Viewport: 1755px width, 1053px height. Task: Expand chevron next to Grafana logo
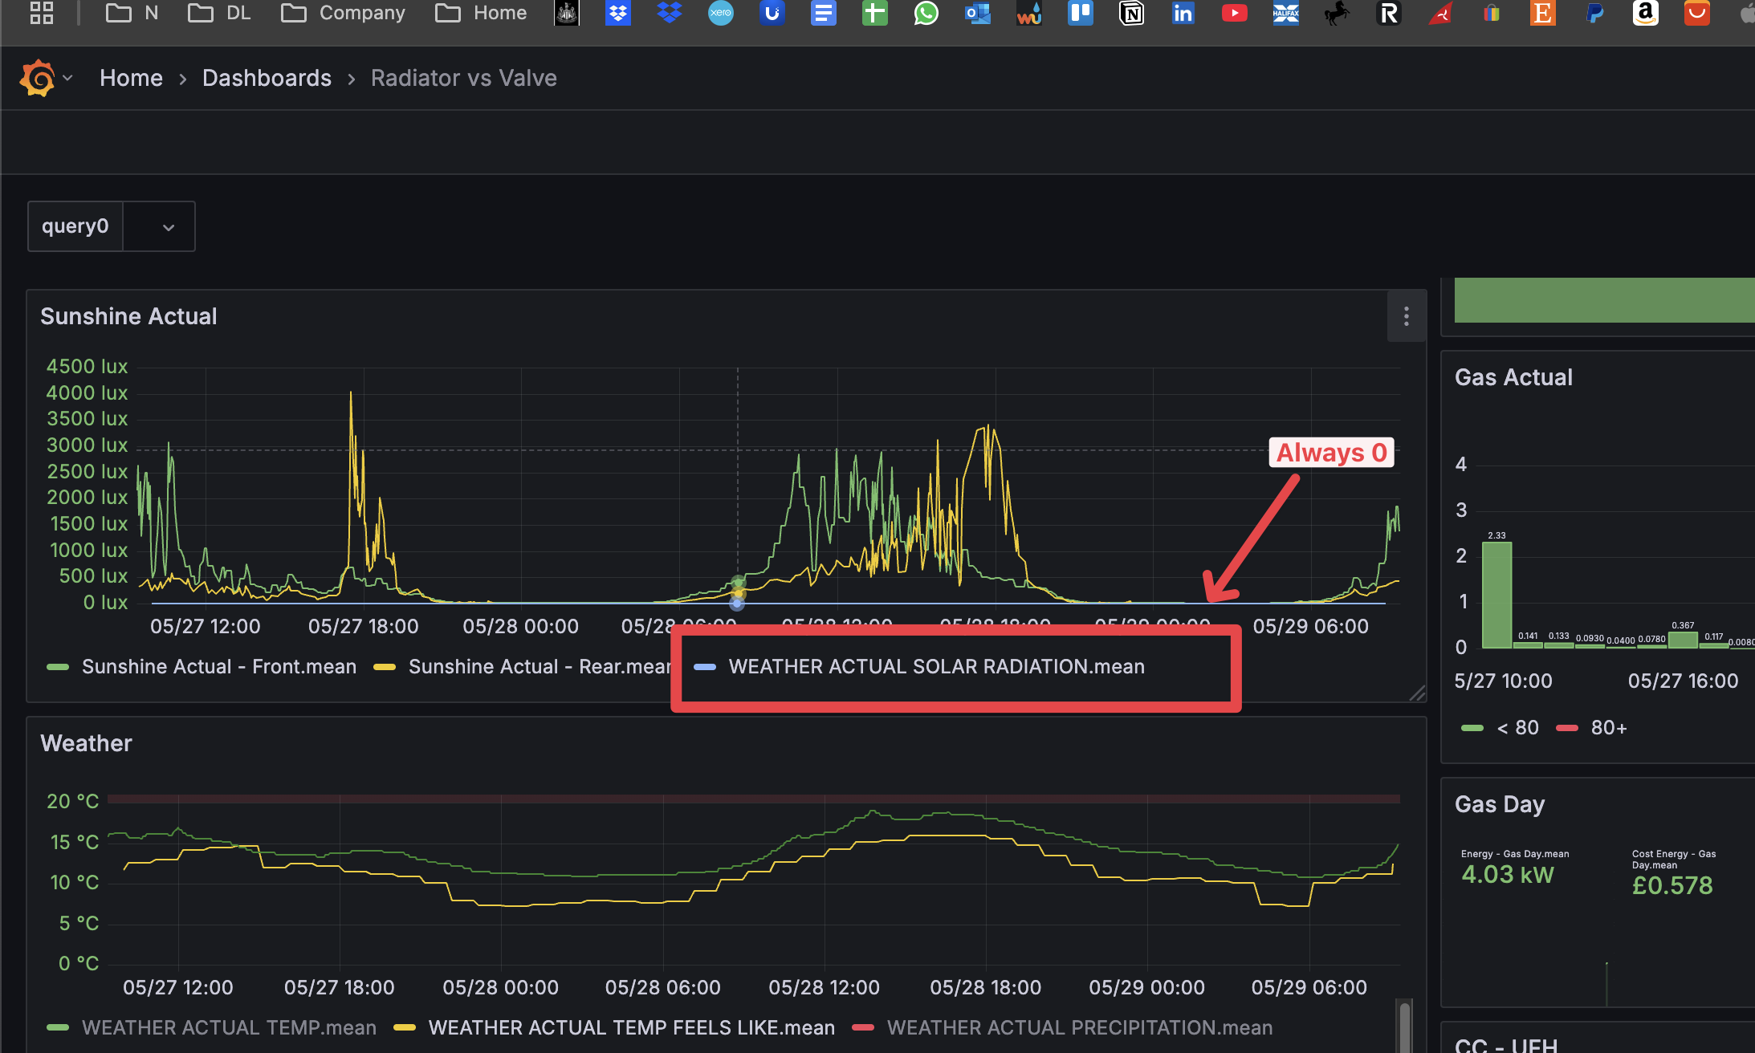(68, 78)
